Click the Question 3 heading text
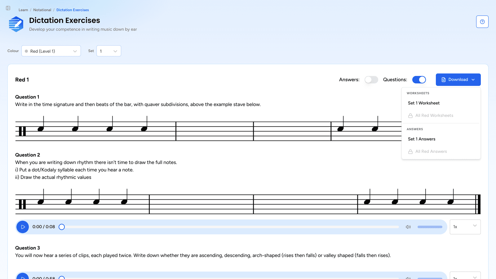Screen dimensions: 496x279 (x=28, y=248)
